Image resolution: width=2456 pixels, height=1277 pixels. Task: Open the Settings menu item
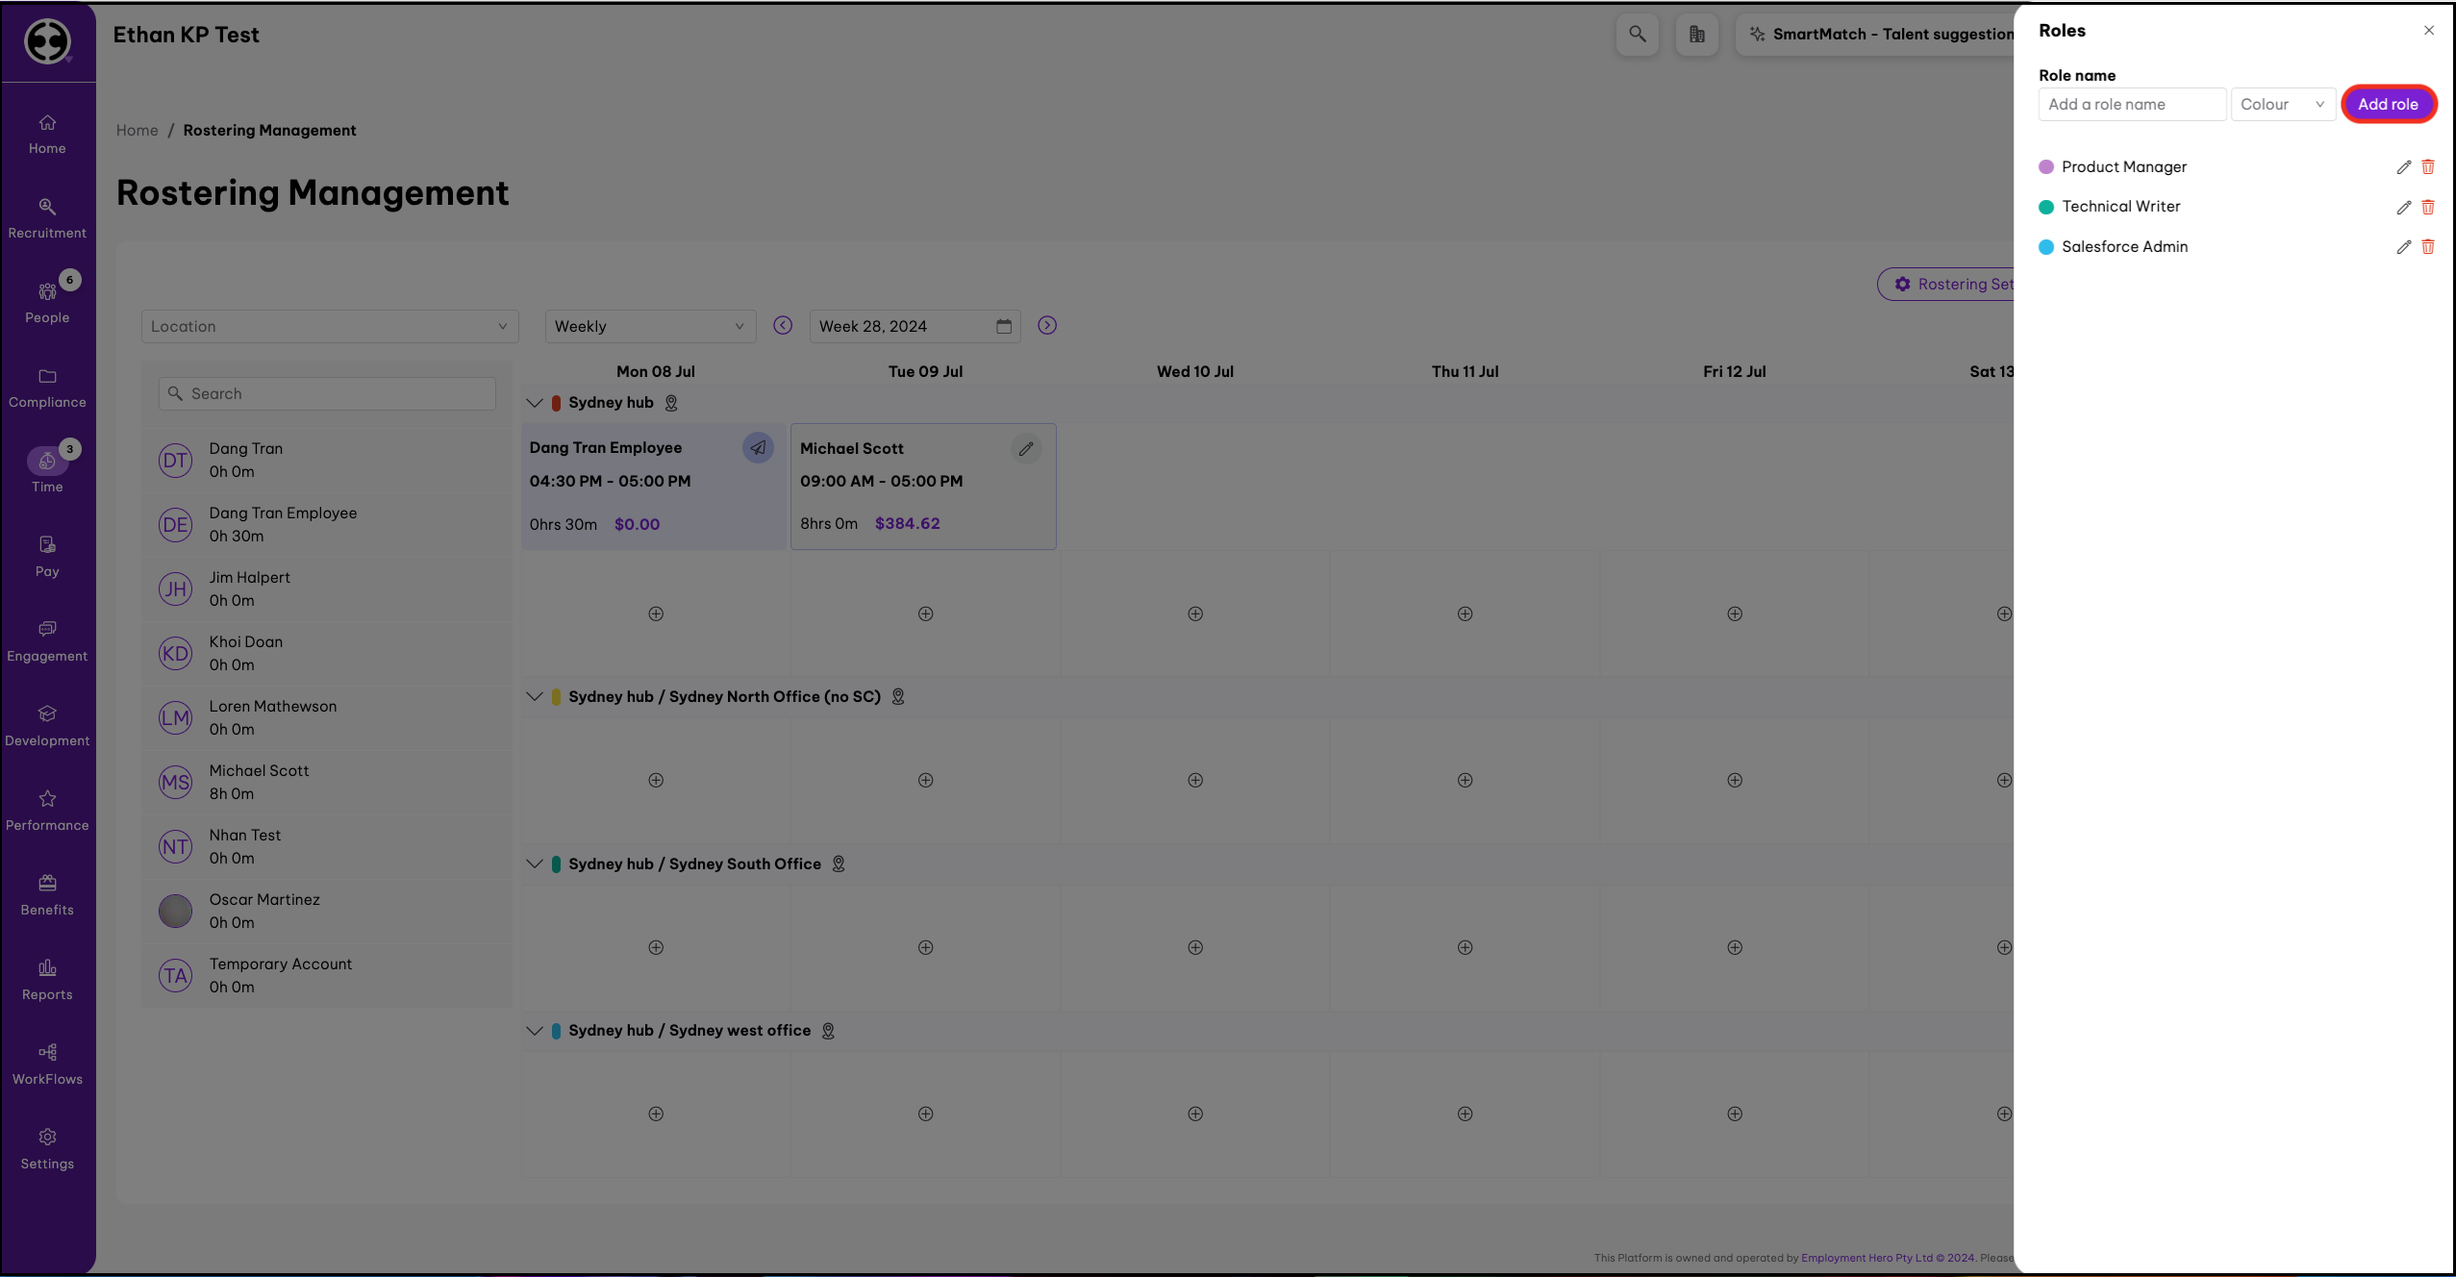click(x=47, y=1149)
